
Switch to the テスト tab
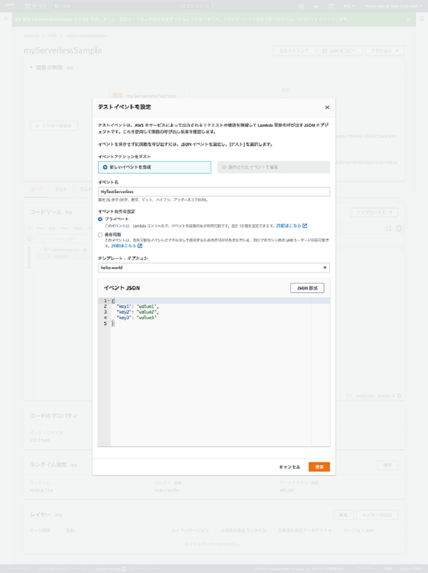point(61,189)
